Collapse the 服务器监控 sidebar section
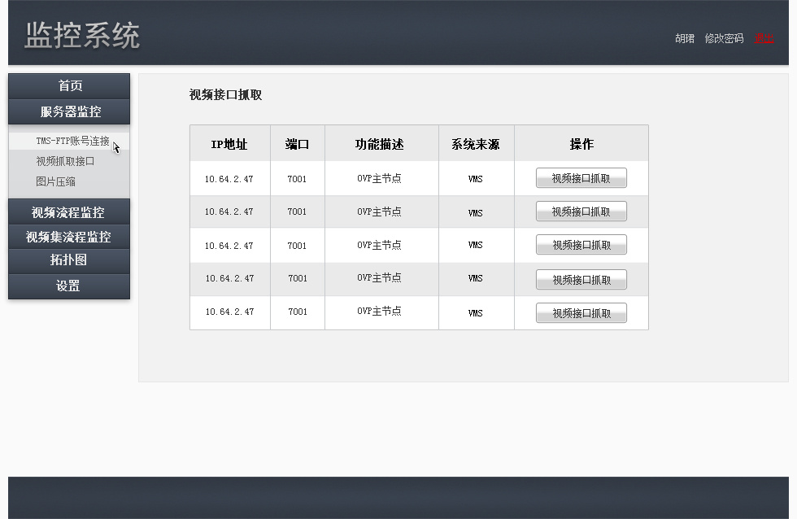The image size is (797, 519). pos(69,111)
